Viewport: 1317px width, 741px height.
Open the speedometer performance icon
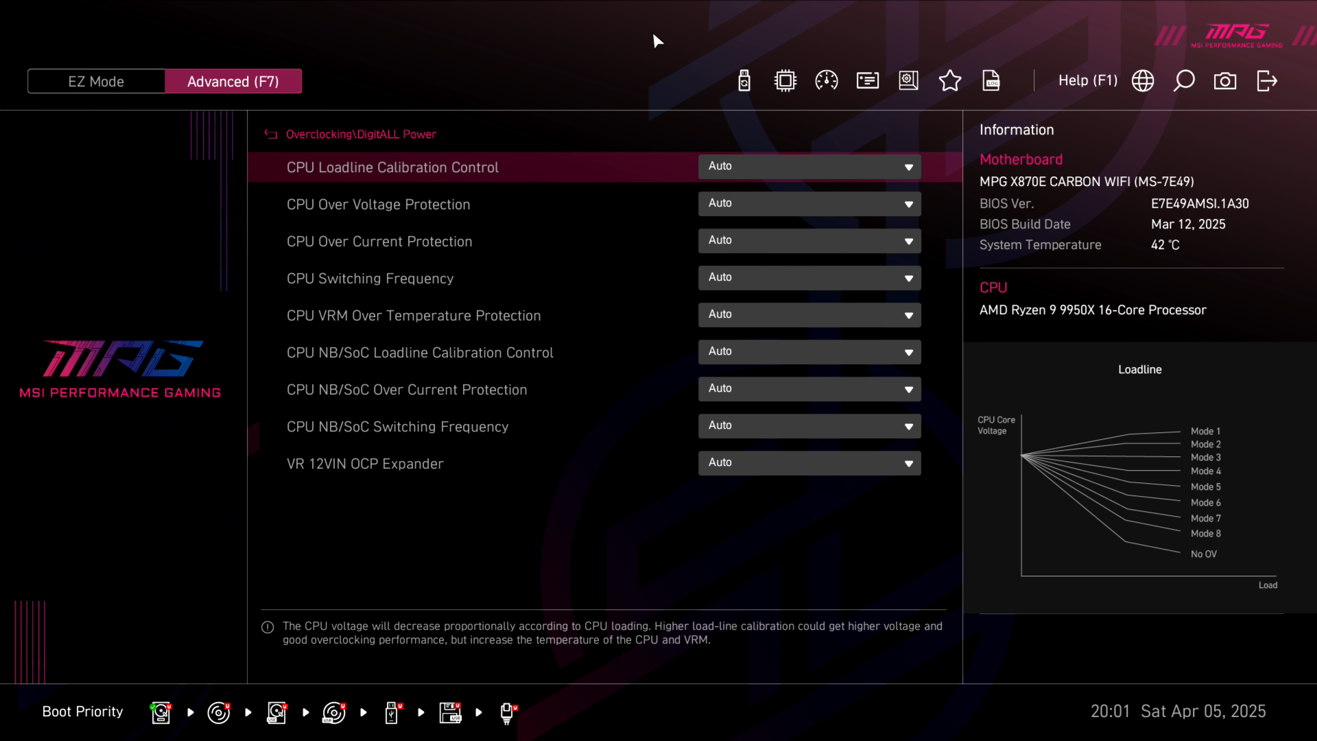827,81
